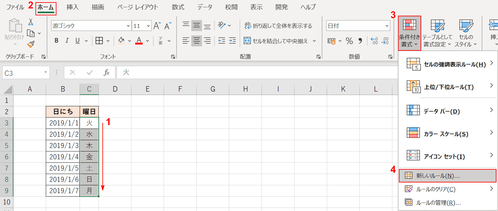Click the formula bar input showing 火
Viewport: 498px width, 211px height.
click(x=257, y=72)
